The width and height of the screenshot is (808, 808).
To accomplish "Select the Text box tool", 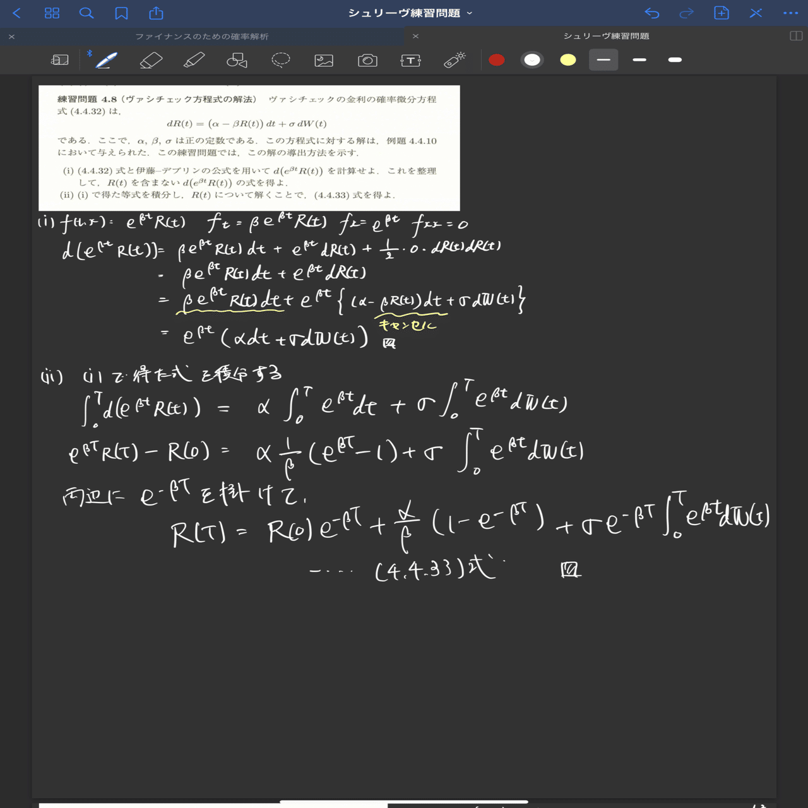I will click(x=411, y=60).
